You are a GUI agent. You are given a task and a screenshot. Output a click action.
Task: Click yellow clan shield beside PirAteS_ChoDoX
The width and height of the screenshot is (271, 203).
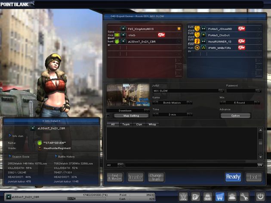[x=197, y=35]
